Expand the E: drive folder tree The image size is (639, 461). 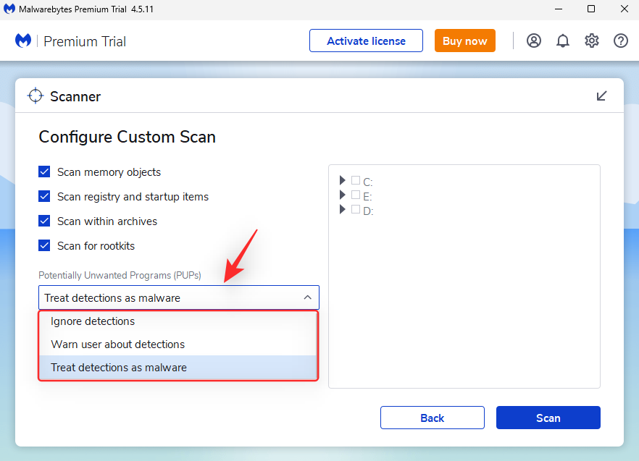(343, 195)
